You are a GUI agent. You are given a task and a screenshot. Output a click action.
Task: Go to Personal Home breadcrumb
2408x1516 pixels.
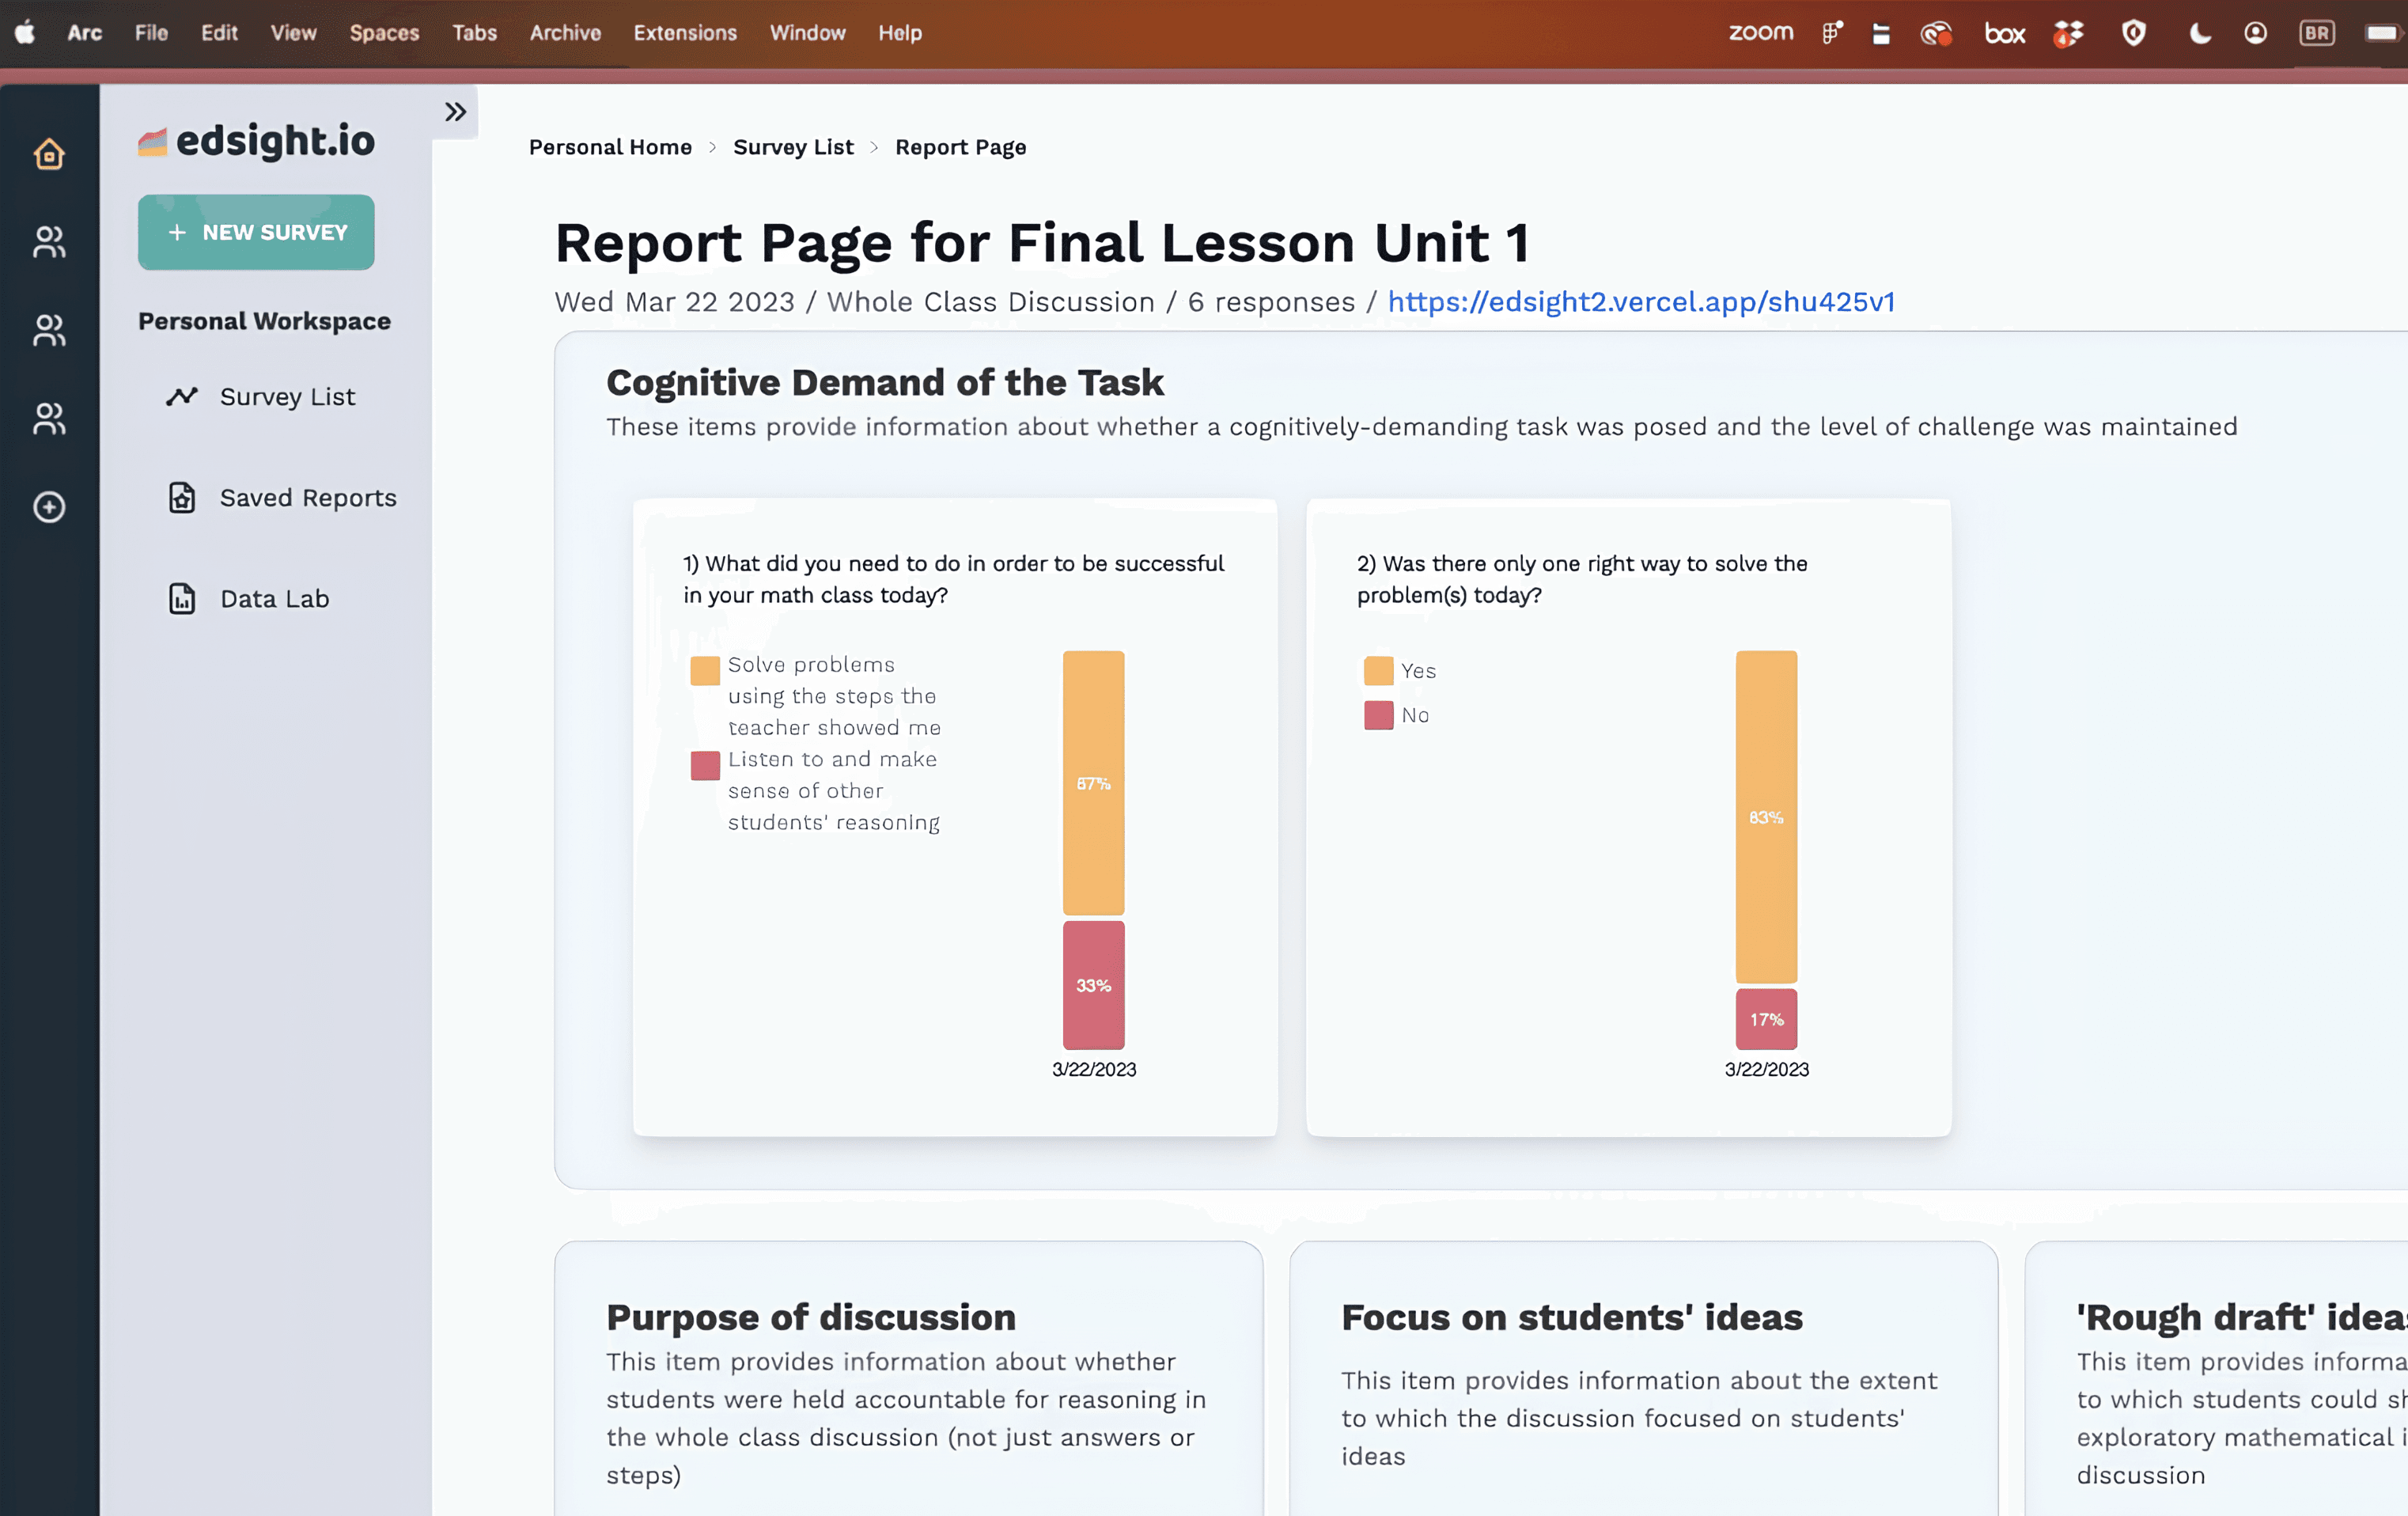(x=610, y=147)
